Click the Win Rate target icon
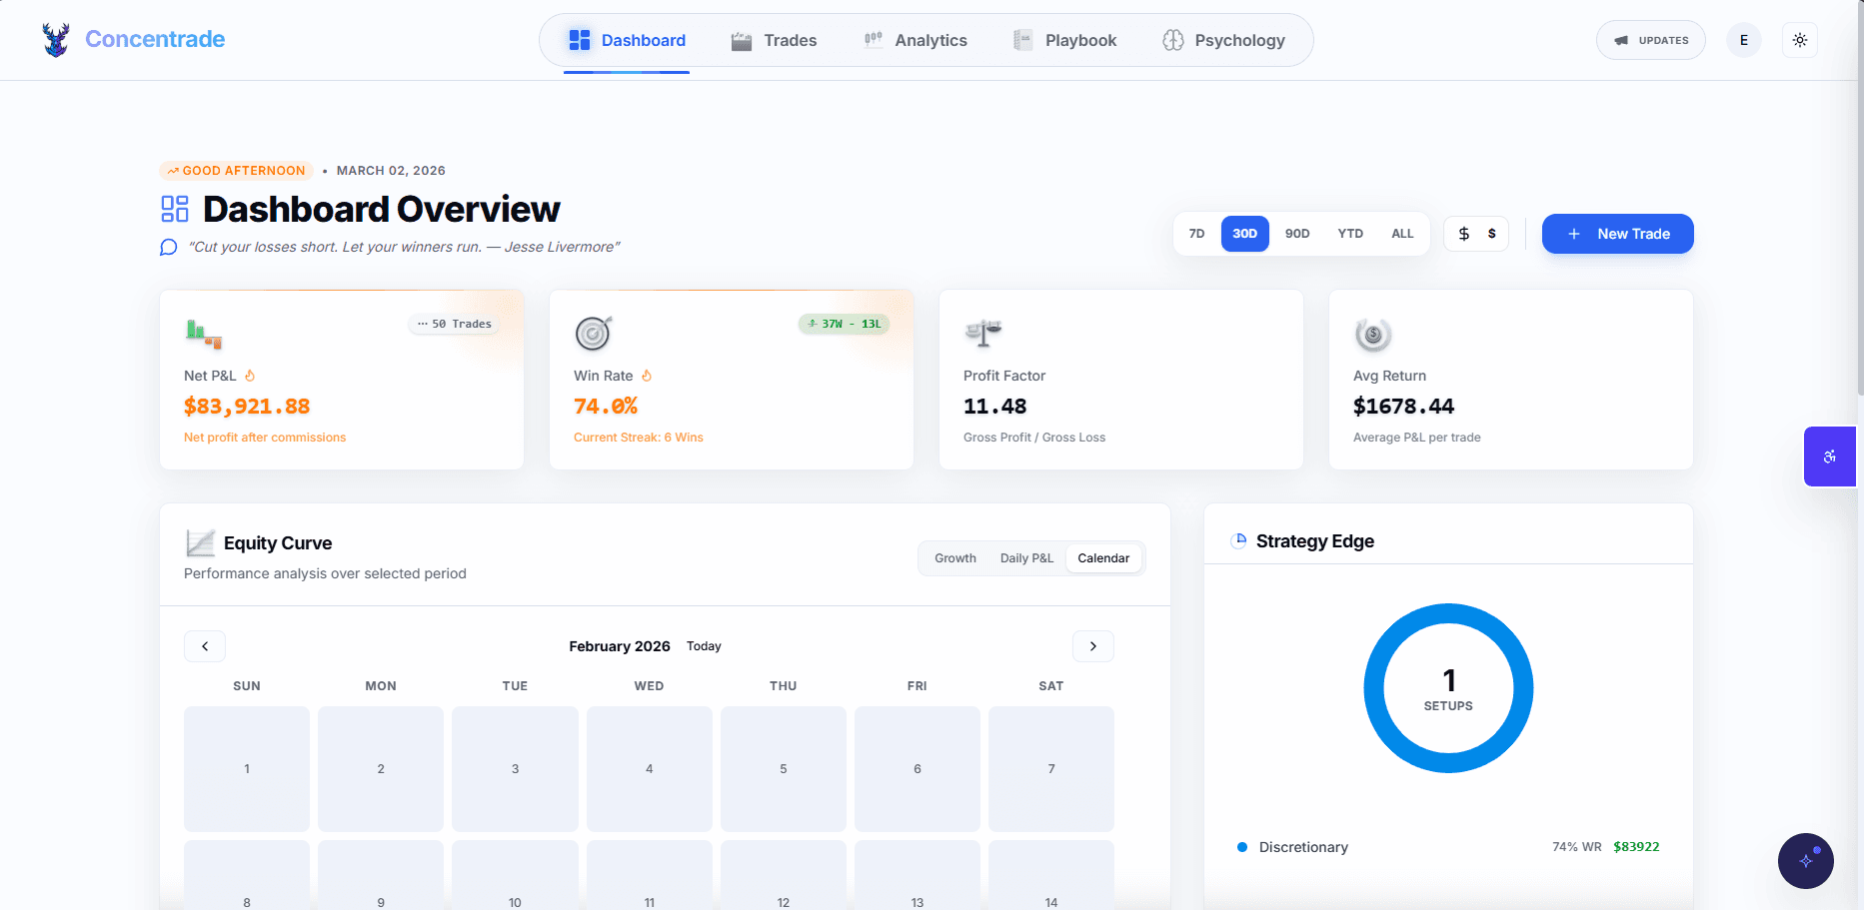Image resolution: width=1864 pixels, height=910 pixels. [x=593, y=334]
